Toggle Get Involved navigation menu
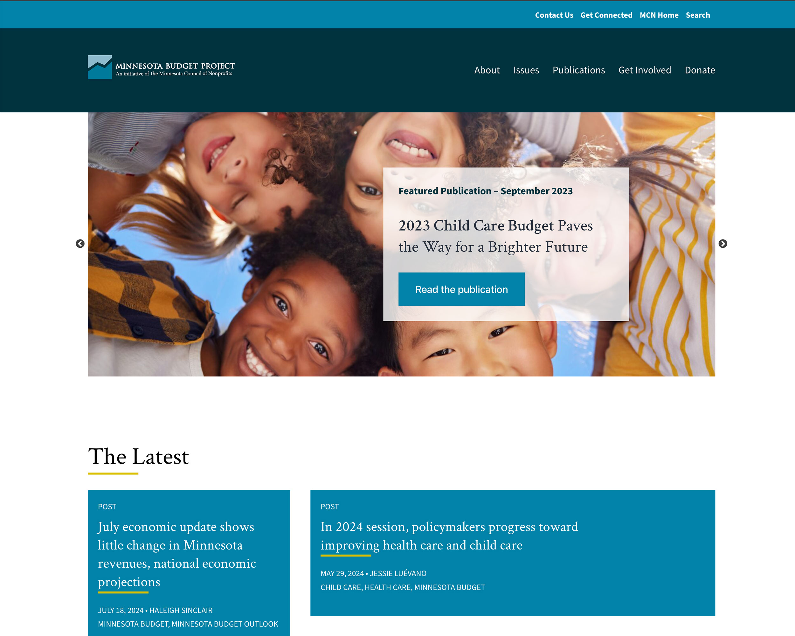 pos(645,70)
